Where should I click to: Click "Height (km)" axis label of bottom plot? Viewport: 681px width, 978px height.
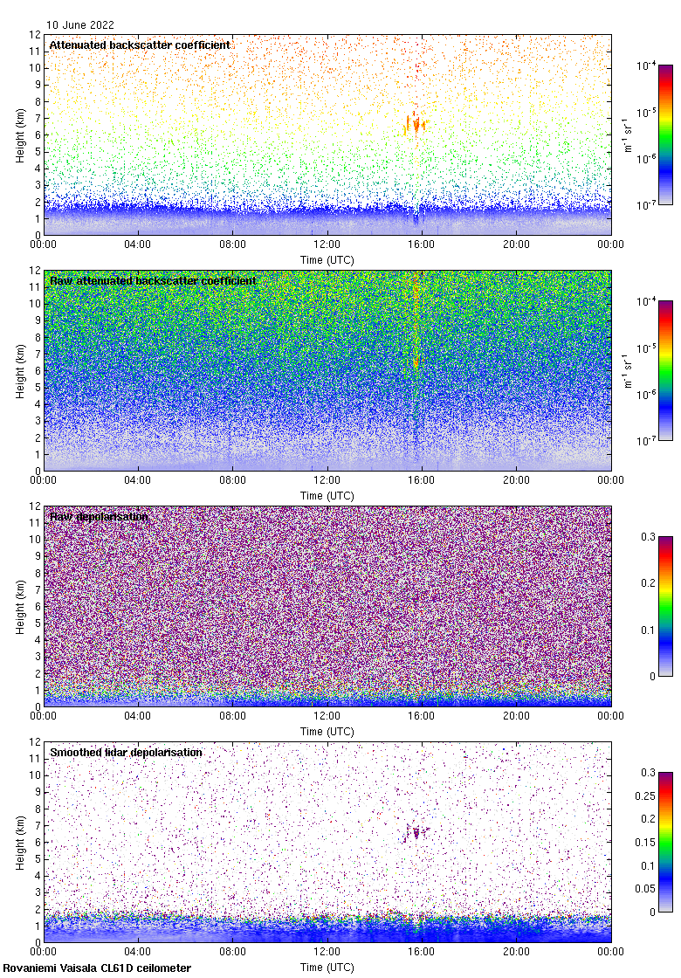point(20,842)
